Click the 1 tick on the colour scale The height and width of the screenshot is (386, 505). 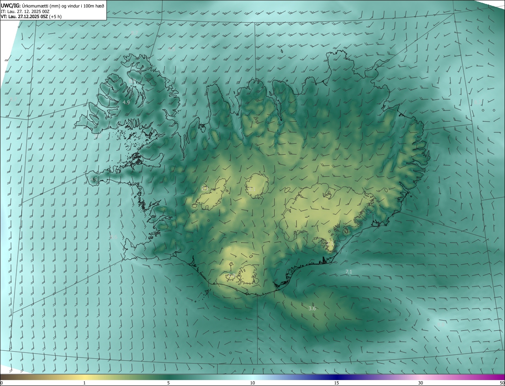tap(84, 383)
